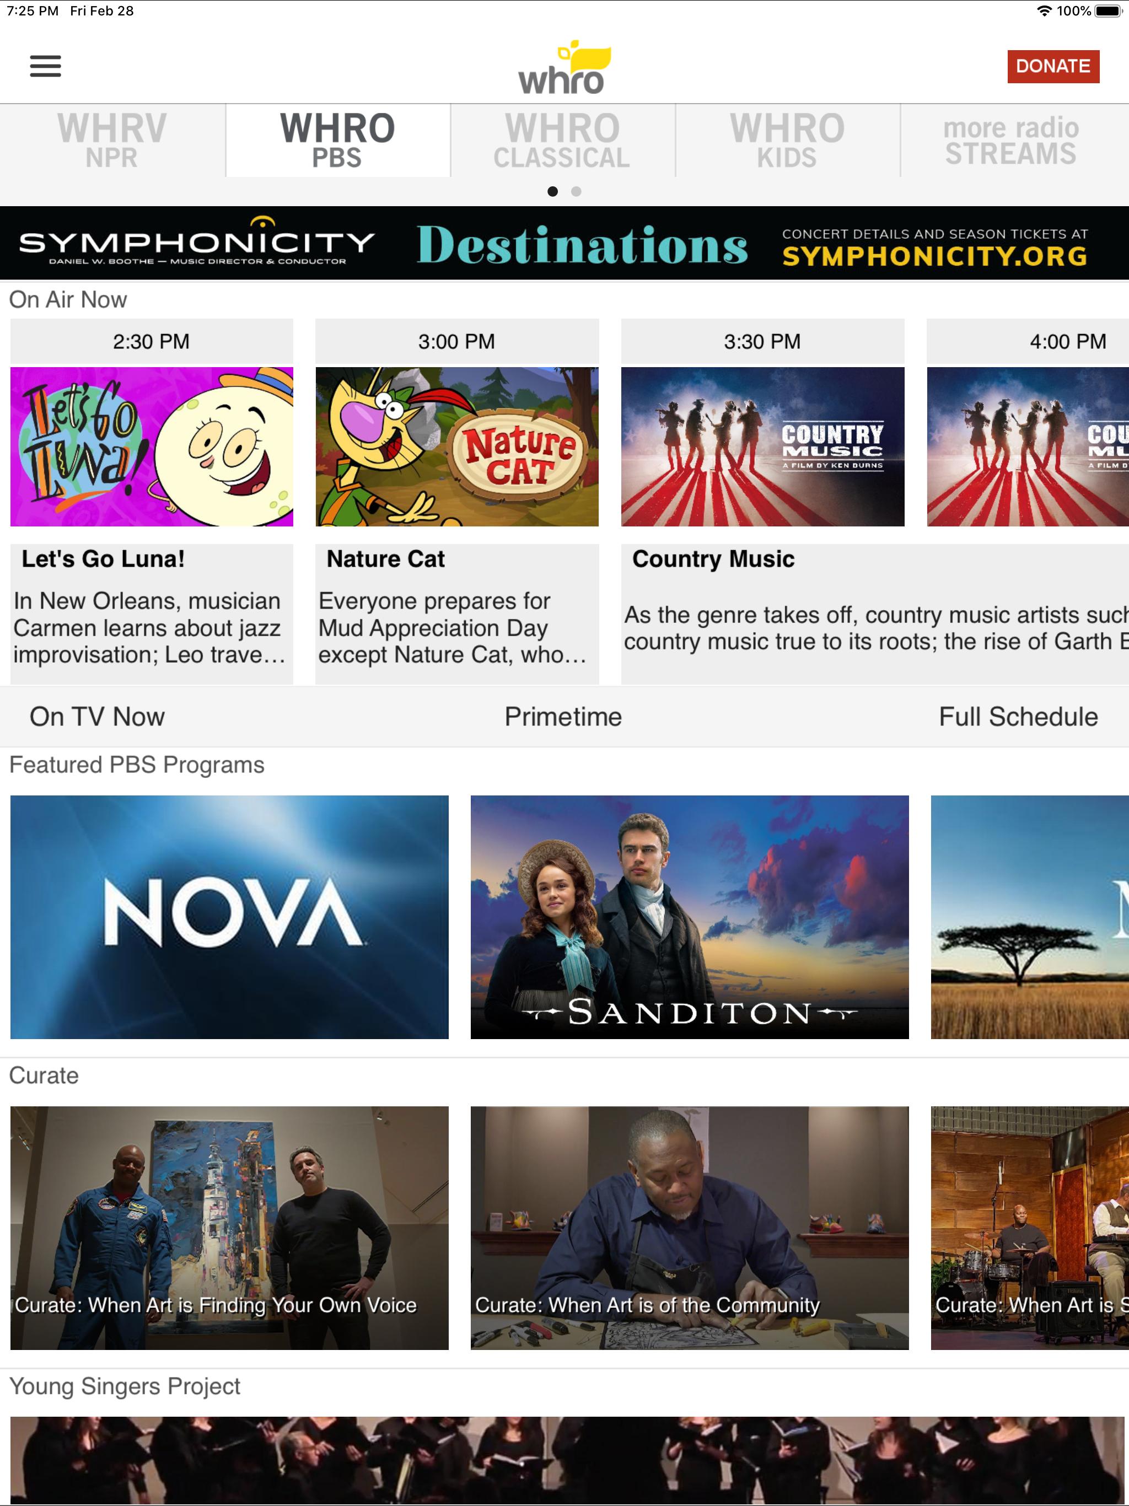
Task: Play Curate: When Art is Finding Your Own Voice
Action: coord(229,1228)
